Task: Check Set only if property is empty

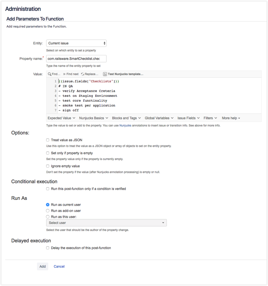Action: (x=48, y=153)
